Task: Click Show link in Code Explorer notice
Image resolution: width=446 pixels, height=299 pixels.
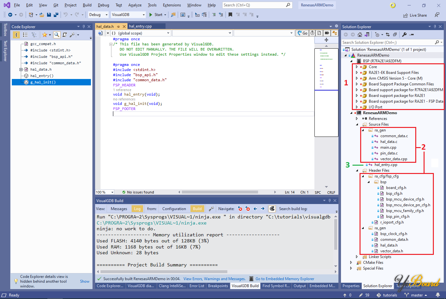Action: tap(85, 281)
